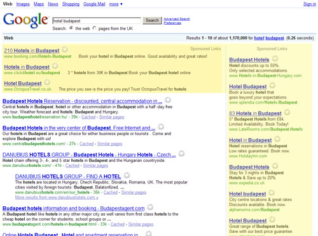Screen dimensions: 318x236
Task: Click circle icon after 'DANUBIUS HOTELS GROUP - Budapest Hotels' title
Action: pyautogui.click(x=181, y=154)
